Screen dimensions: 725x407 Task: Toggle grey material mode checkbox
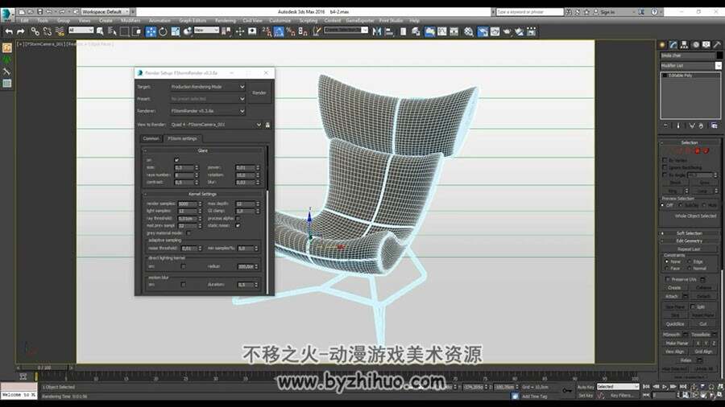(x=188, y=233)
